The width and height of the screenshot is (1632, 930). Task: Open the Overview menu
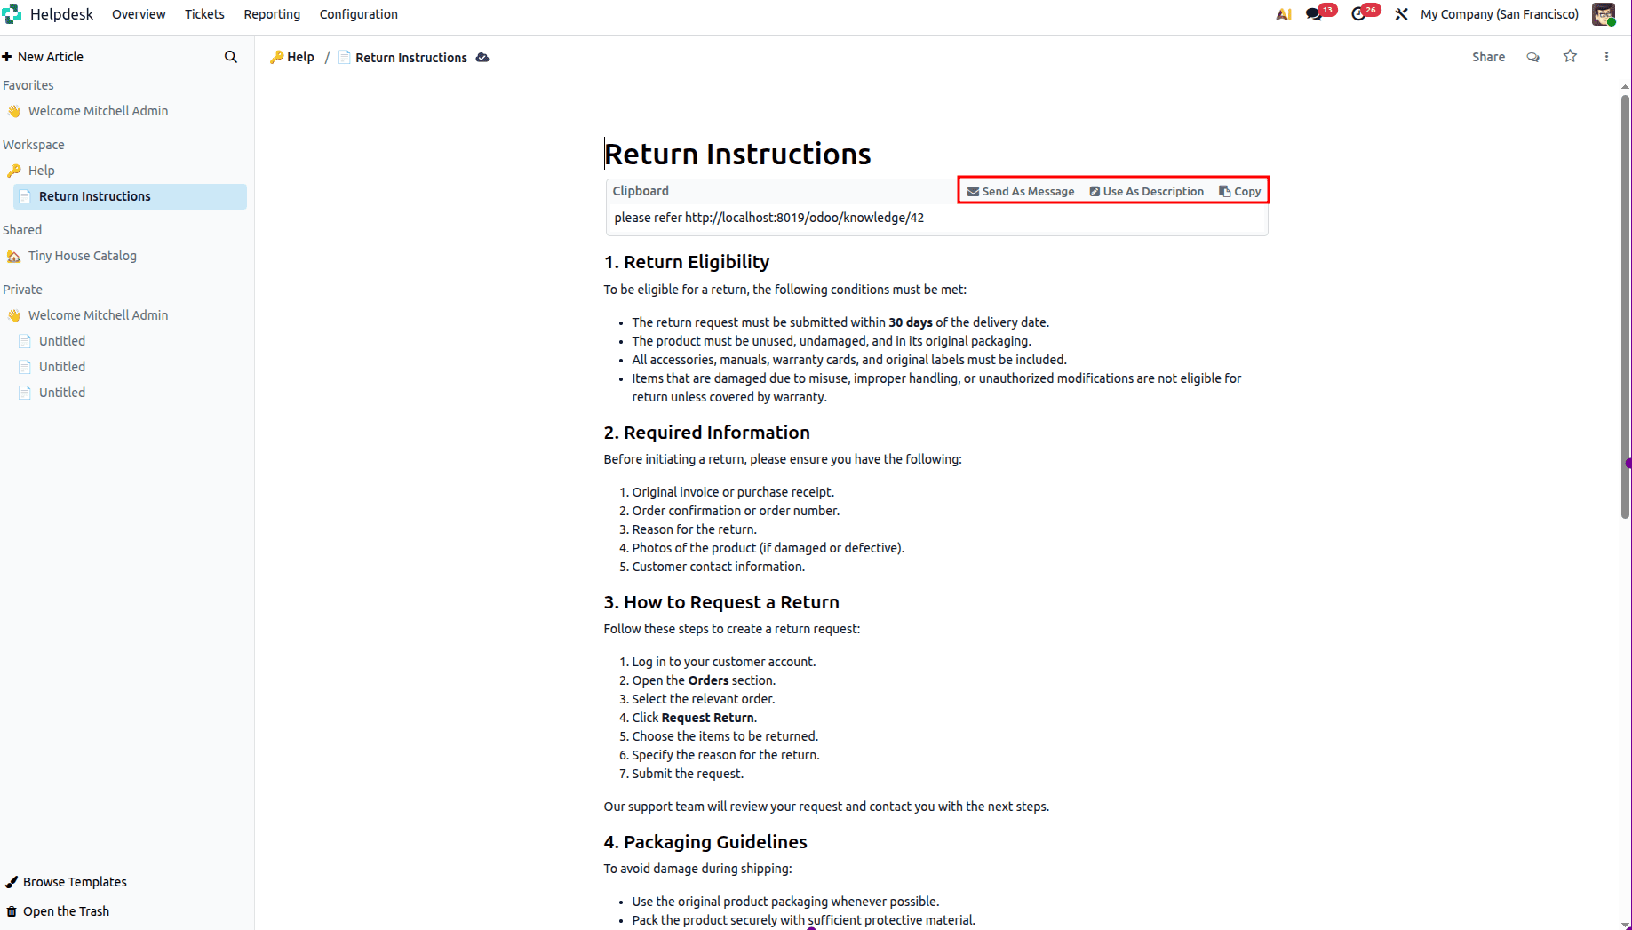click(x=139, y=14)
